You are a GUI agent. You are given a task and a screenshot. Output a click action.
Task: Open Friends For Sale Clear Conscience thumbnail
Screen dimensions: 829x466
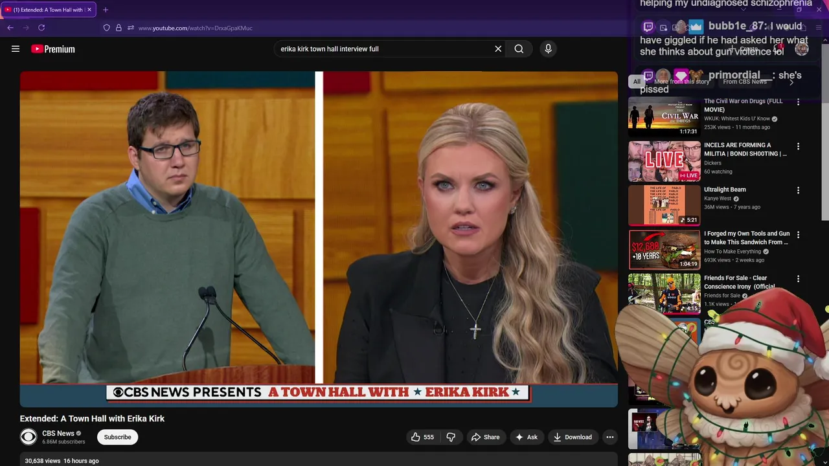(664, 293)
